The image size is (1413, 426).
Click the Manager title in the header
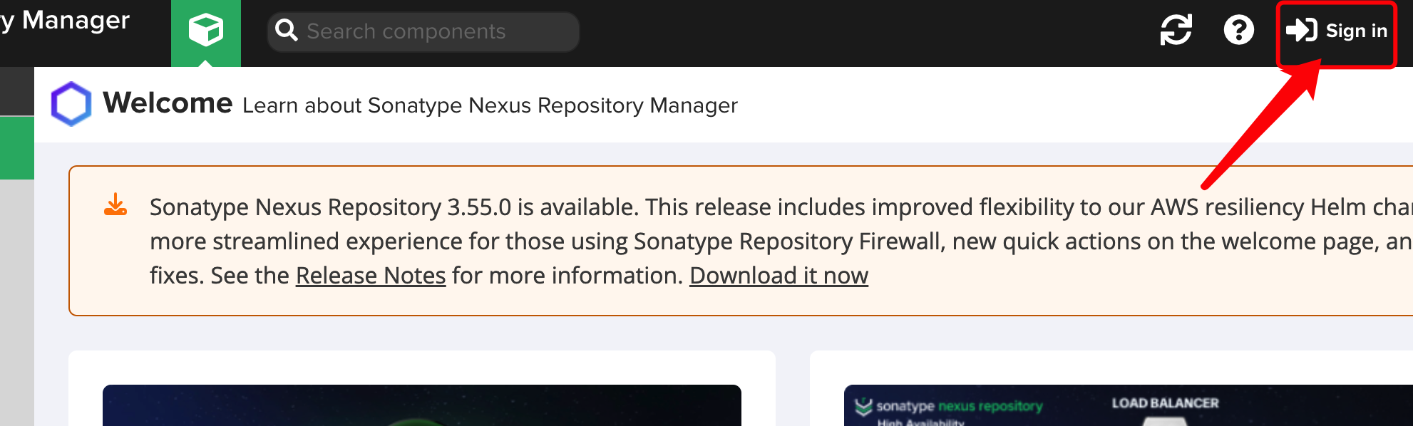[x=75, y=20]
